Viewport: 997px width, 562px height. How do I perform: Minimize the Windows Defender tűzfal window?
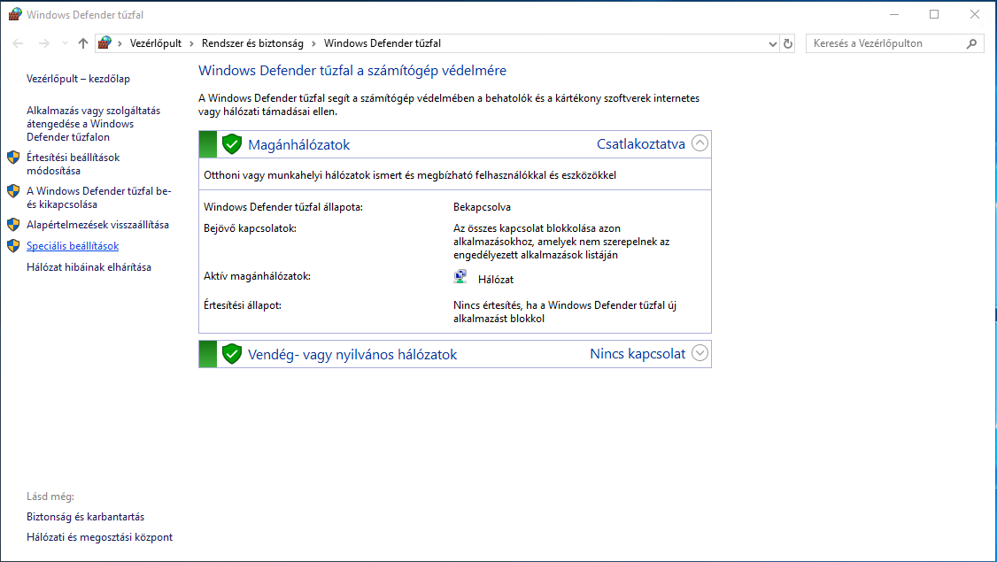click(894, 14)
